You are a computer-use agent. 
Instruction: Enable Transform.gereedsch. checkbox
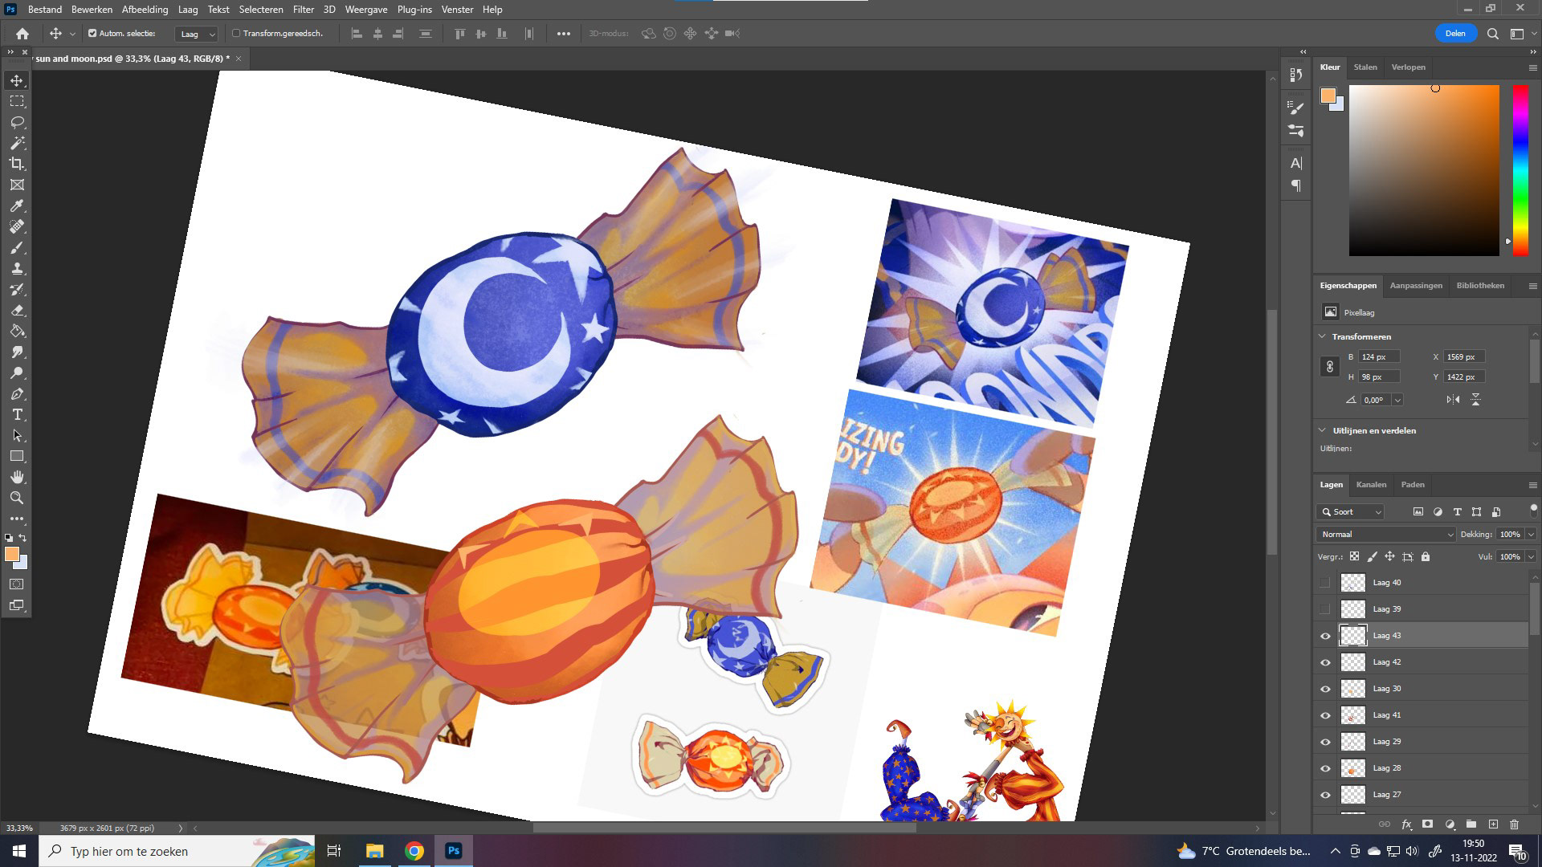[x=236, y=34]
